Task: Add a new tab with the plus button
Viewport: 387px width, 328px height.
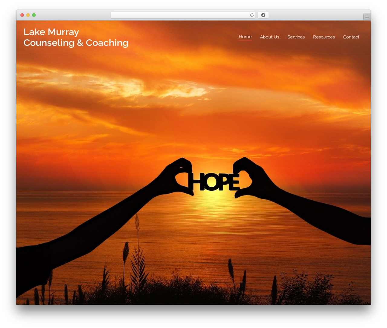Action: click(x=367, y=17)
